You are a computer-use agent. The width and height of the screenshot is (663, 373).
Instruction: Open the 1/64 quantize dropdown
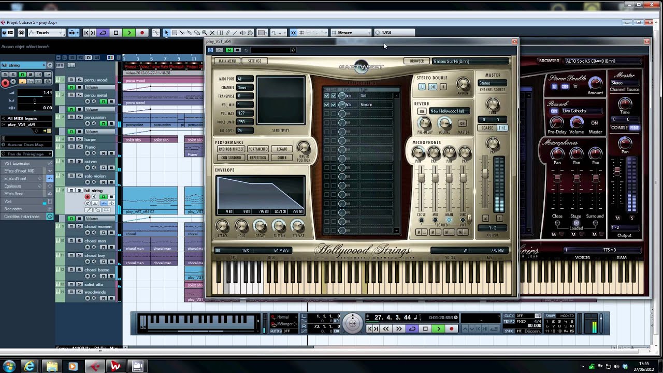click(x=394, y=33)
